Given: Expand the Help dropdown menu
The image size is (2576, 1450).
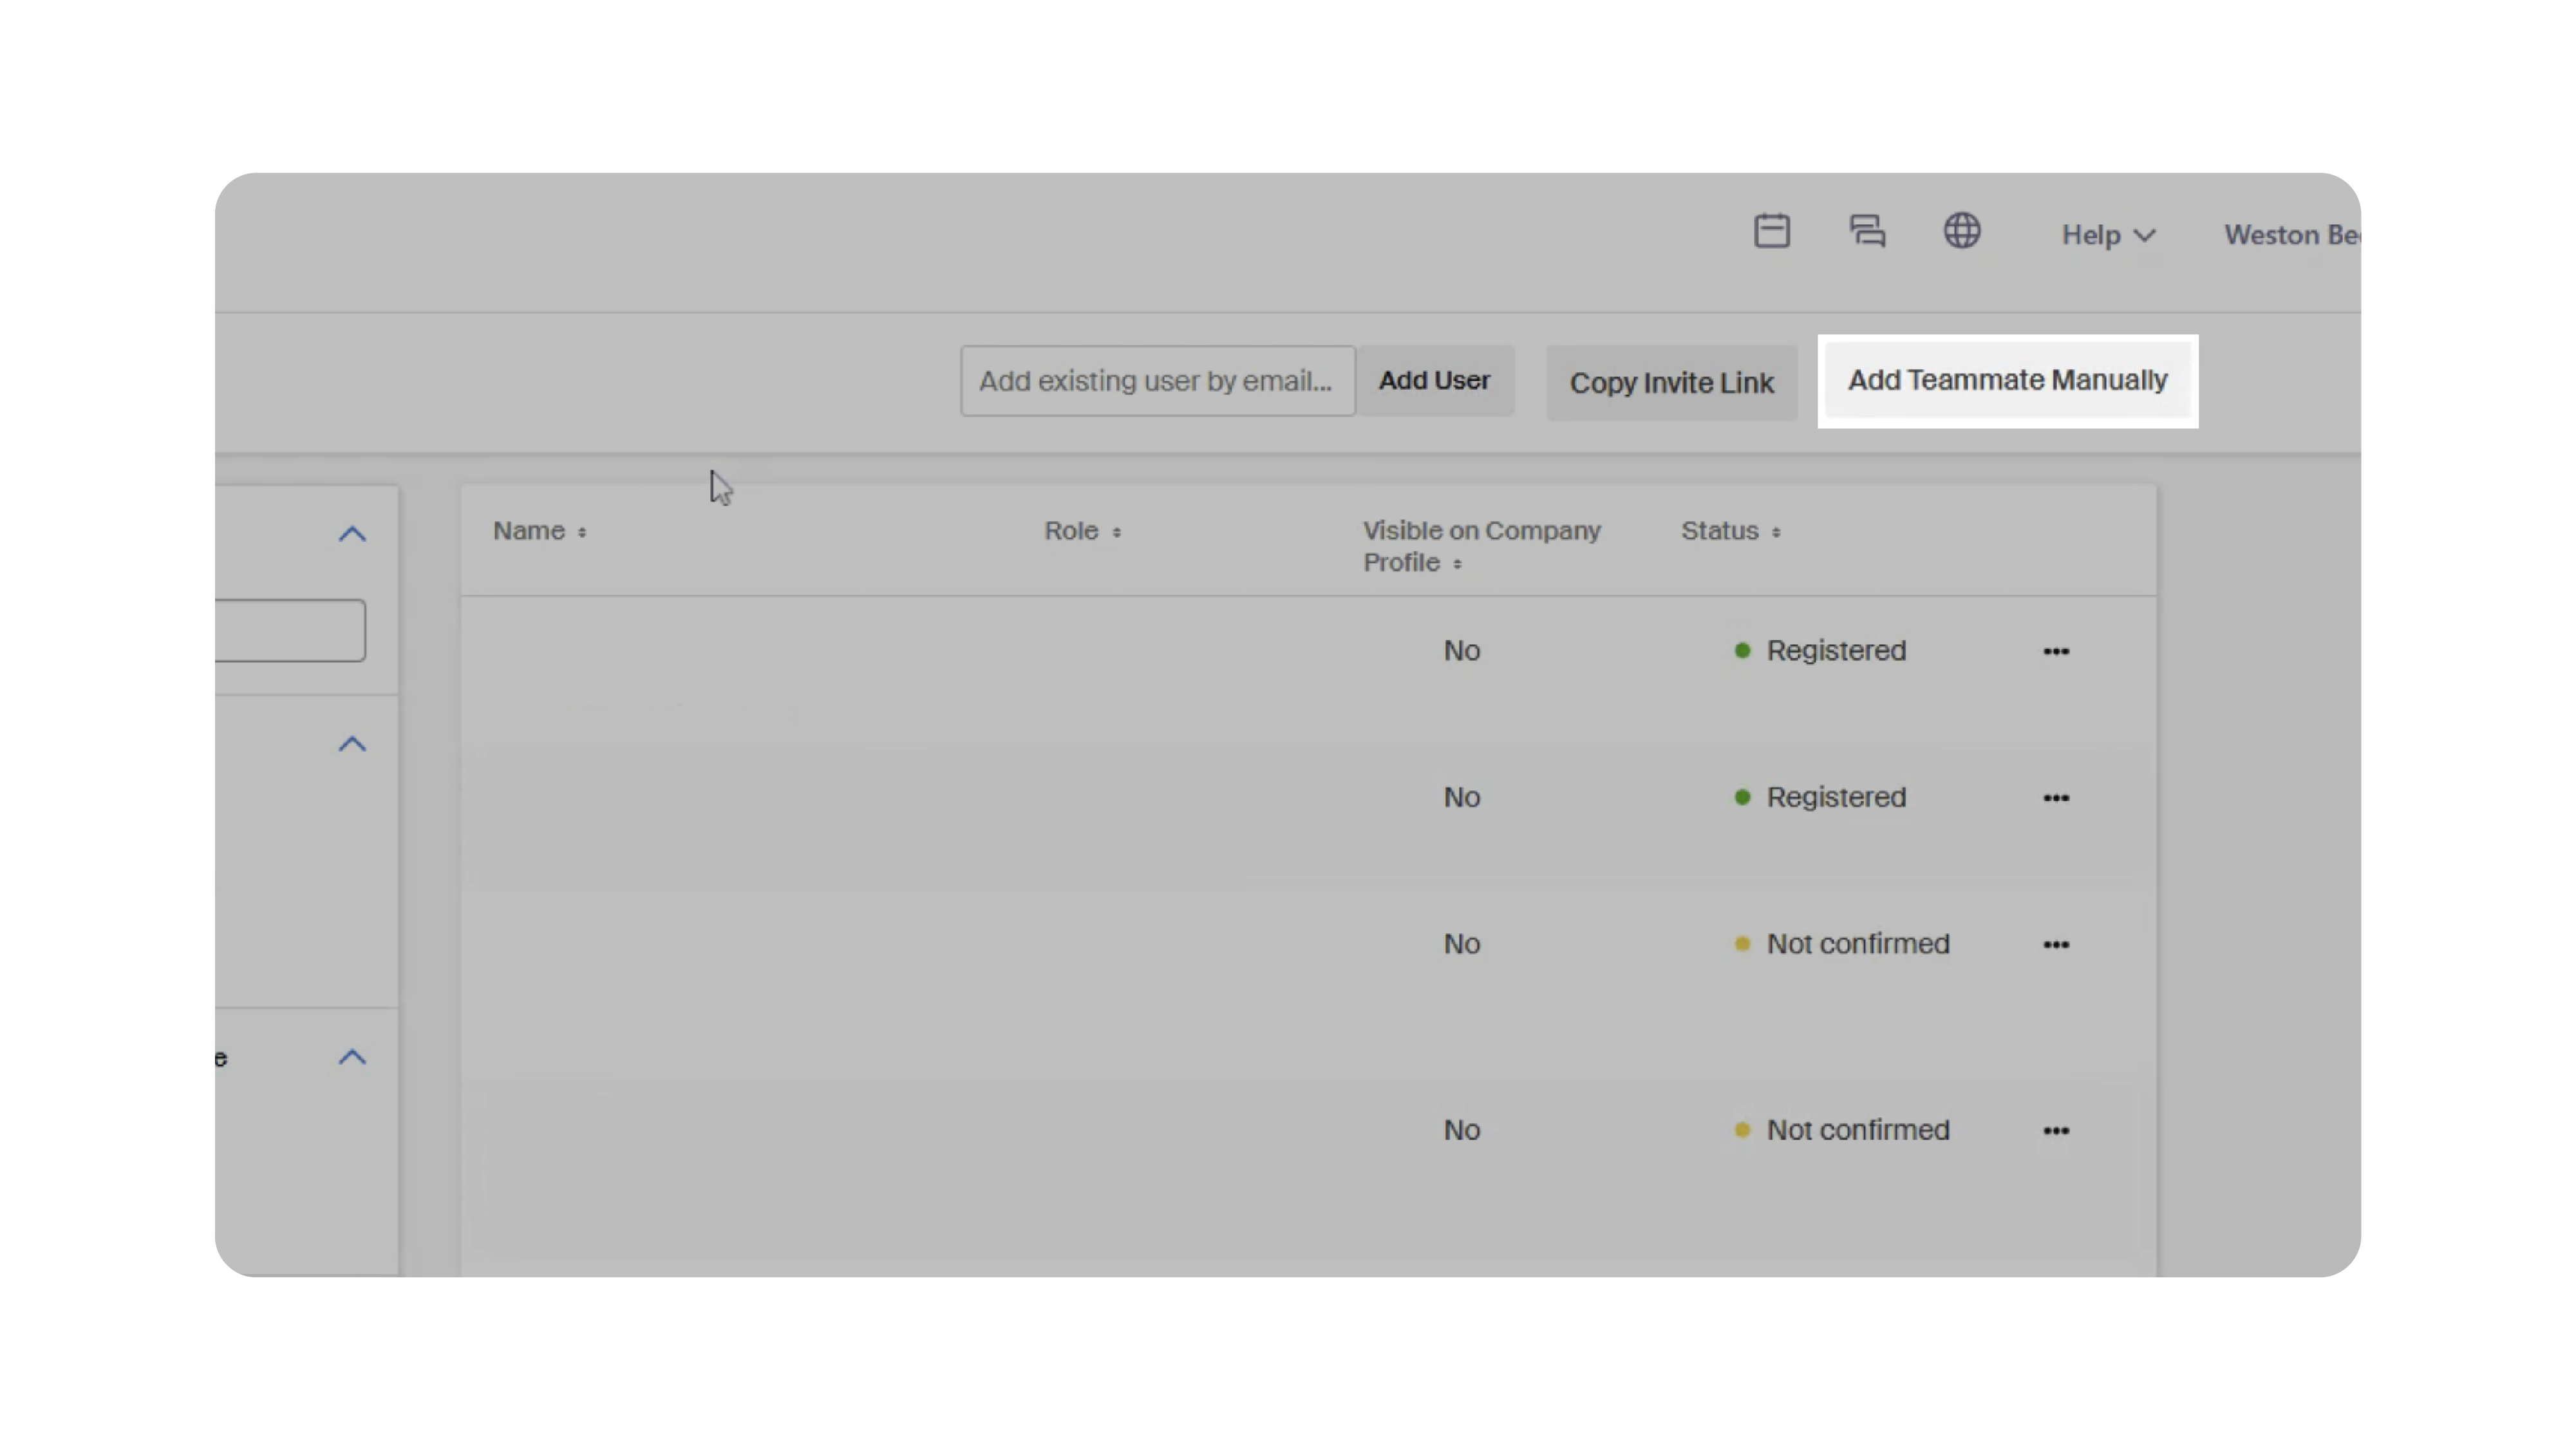Looking at the screenshot, I should [x=2107, y=235].
